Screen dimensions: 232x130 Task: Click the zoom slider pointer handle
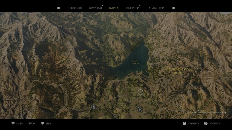(x=198, y=111)
